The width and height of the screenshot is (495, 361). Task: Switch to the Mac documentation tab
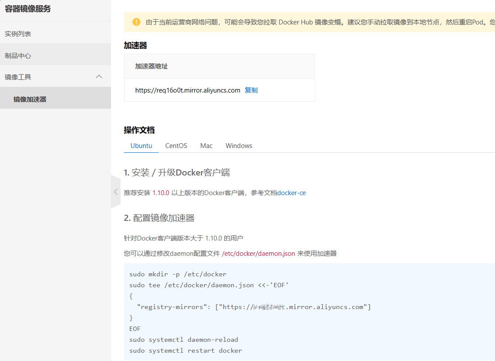pos(206,146)
